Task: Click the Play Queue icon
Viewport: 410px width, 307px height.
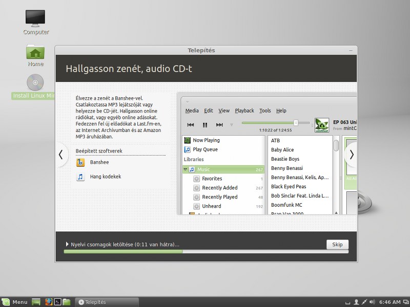Action: [x=187, y=149]
